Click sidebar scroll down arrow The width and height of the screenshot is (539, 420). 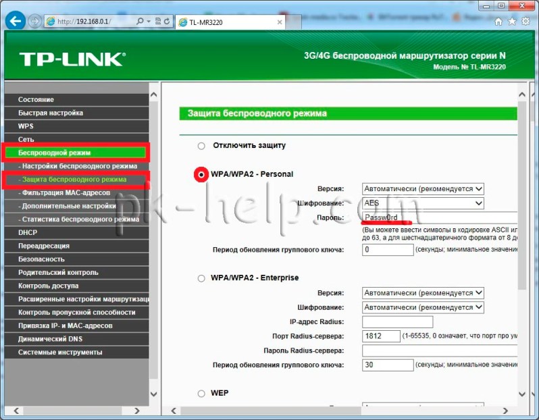pyautogui.click(x=153, y=394)
